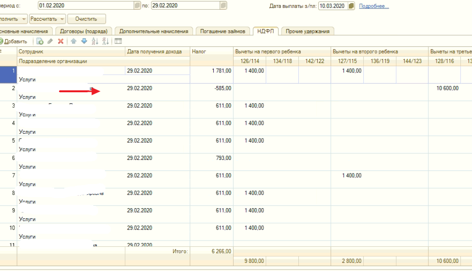Click the period end date field 29.02.2020
Viewport: 472px width, 271px height.
click(x=185, y=6)
